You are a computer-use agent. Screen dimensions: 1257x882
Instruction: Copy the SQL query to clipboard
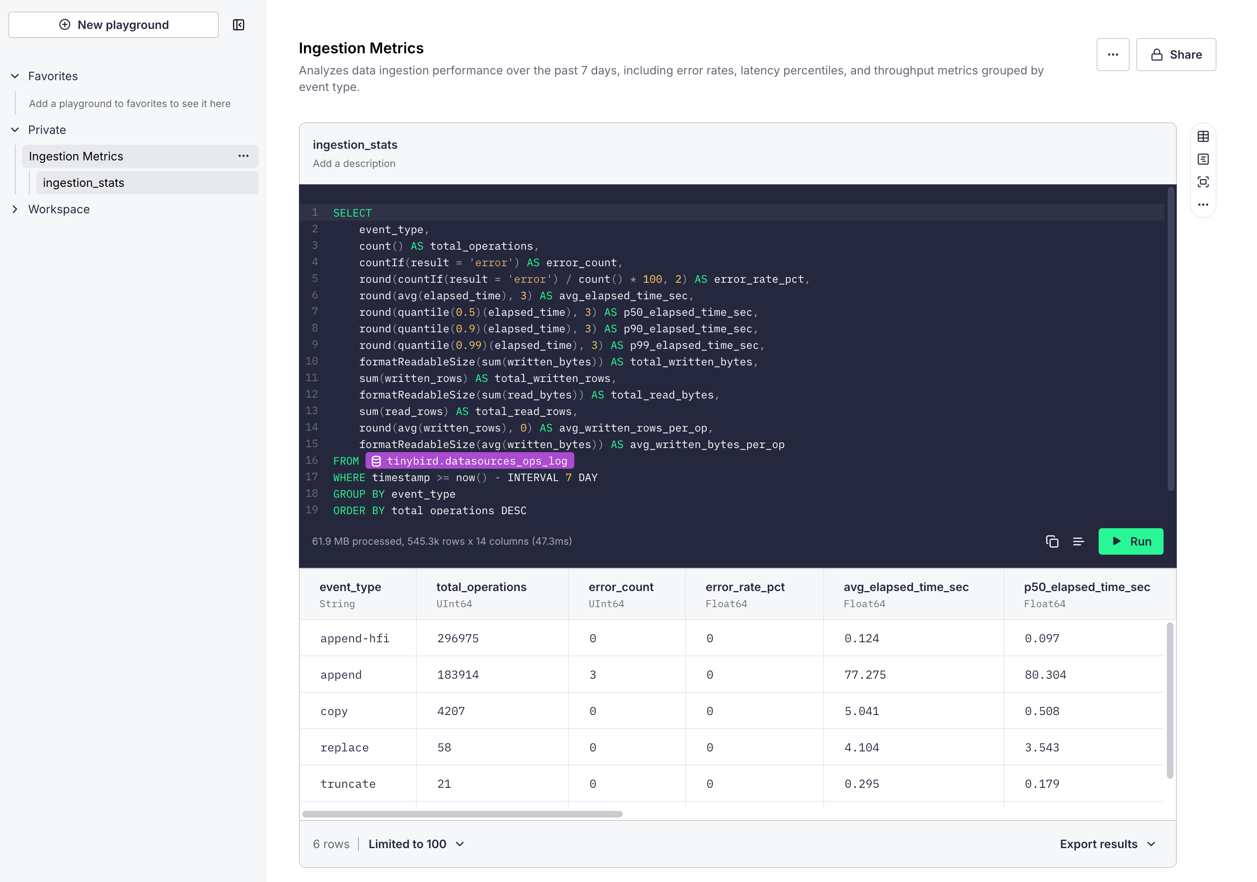pyautogui.click(x=1051, y=541)
